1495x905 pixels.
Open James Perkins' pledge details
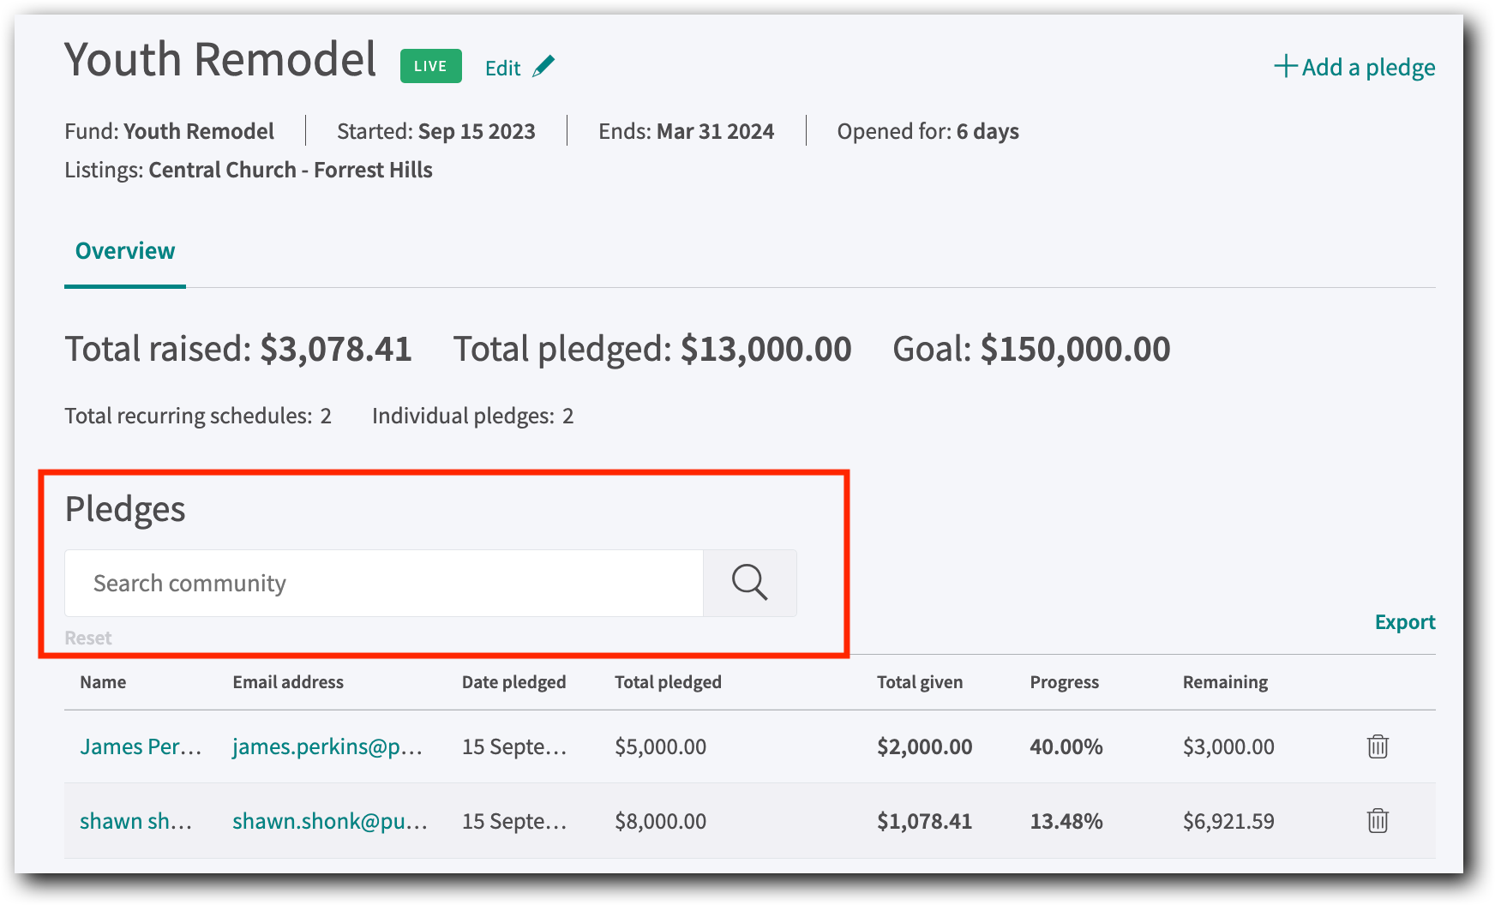coord(141,746)
